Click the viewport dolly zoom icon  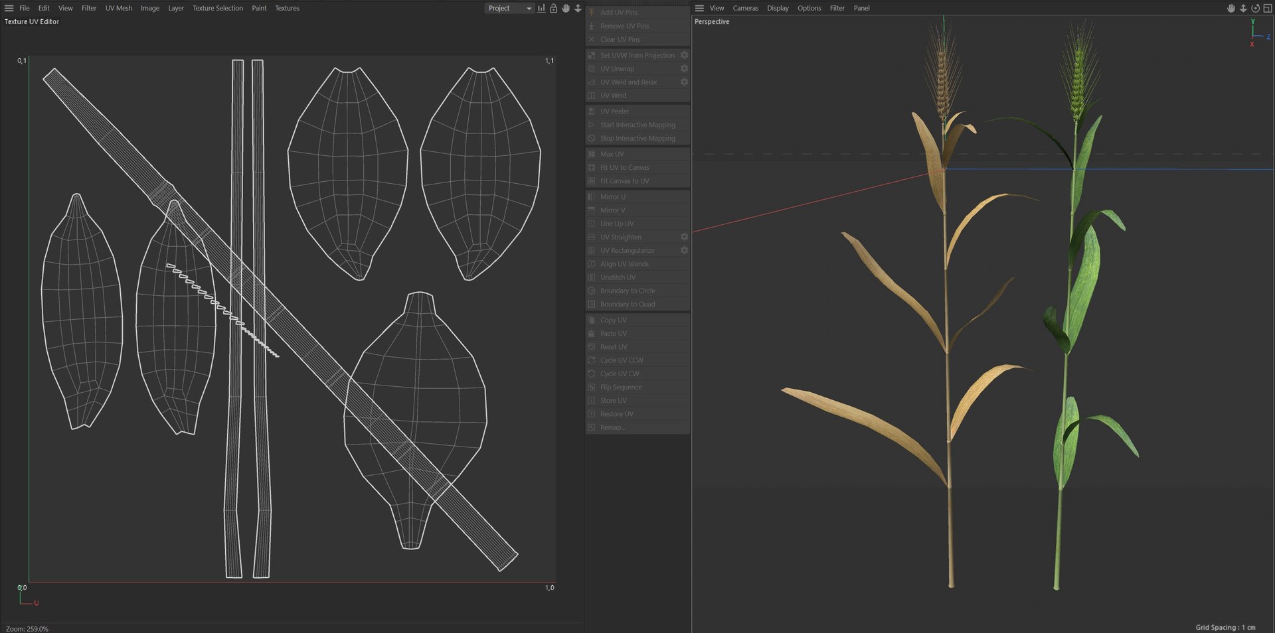[x=1243, y=8]
